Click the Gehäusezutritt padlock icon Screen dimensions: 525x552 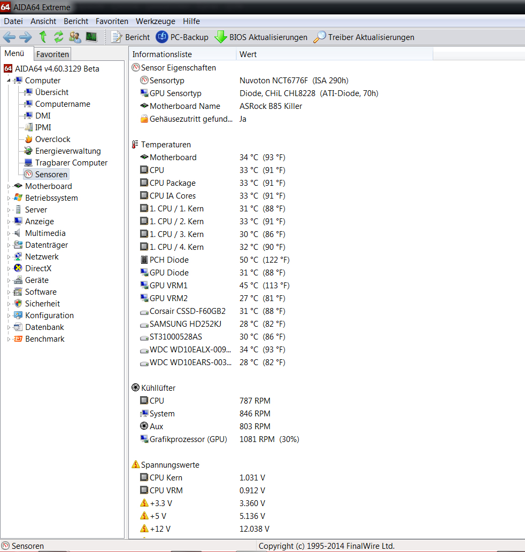coord(144,119)
